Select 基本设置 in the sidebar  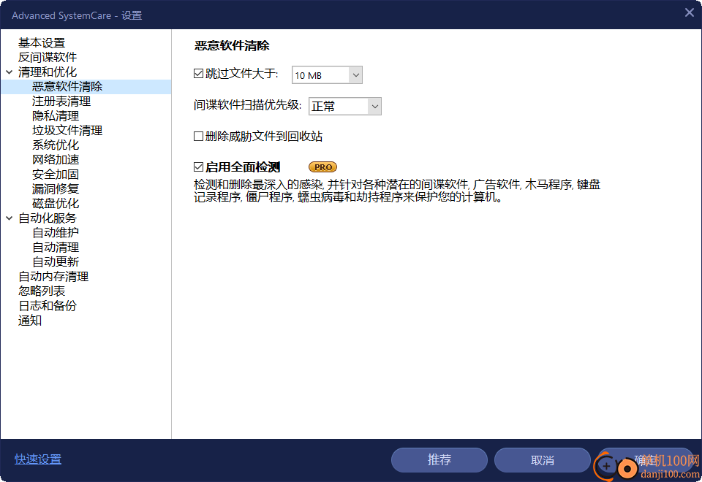pyautogui.click(x=42, y=42)
